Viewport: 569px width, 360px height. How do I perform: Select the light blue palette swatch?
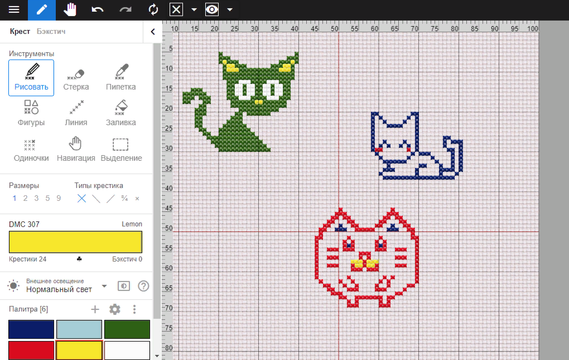(79, 329)
